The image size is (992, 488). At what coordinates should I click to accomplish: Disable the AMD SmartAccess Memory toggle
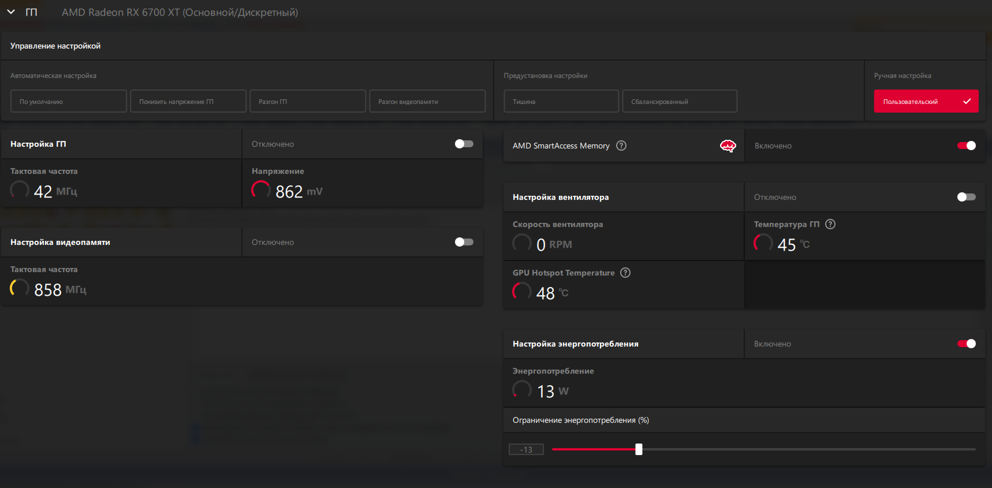967,146
